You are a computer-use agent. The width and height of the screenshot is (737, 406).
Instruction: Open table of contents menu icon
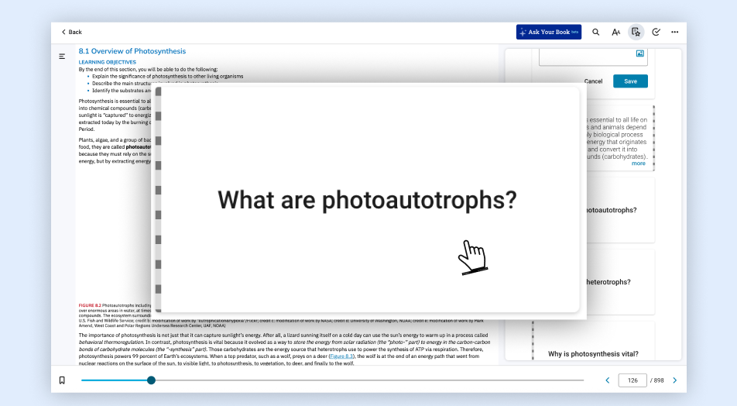point(62,57)
